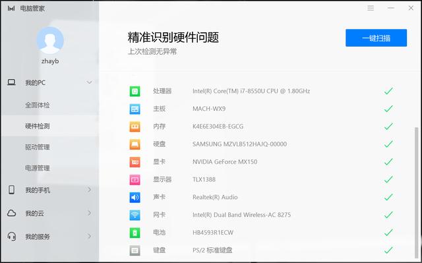422x263 pixels.
Task: Click the HB4593R1ECW battery text
Action: coord(213,233)
